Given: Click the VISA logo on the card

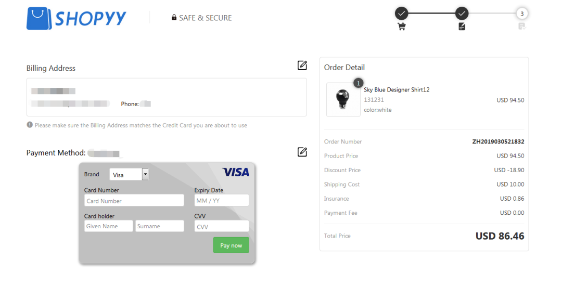Looking at the screenshot, I should point(236,172).
